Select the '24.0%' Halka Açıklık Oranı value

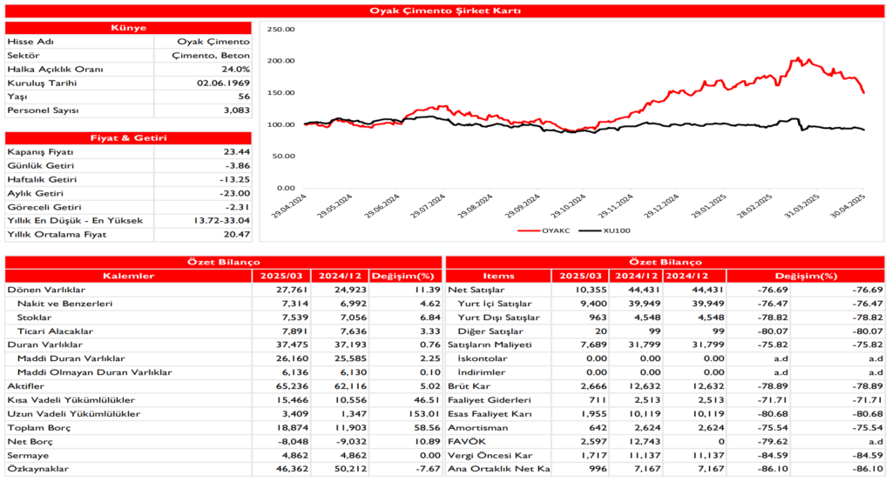[235, 70]
